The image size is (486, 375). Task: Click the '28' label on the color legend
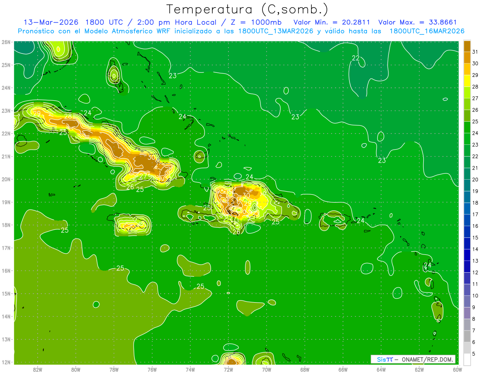tap(475, 87)
